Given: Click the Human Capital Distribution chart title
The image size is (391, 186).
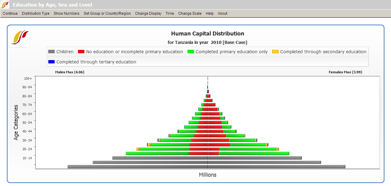Looking at the screenshot, I should 208,33.
